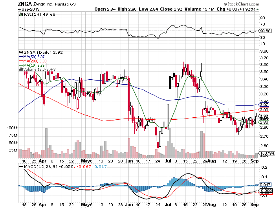Image resolution: width=275 pixels, height=208 pixels.
Task: Click the 'Open 2.84' value in header
Action: 105,9
